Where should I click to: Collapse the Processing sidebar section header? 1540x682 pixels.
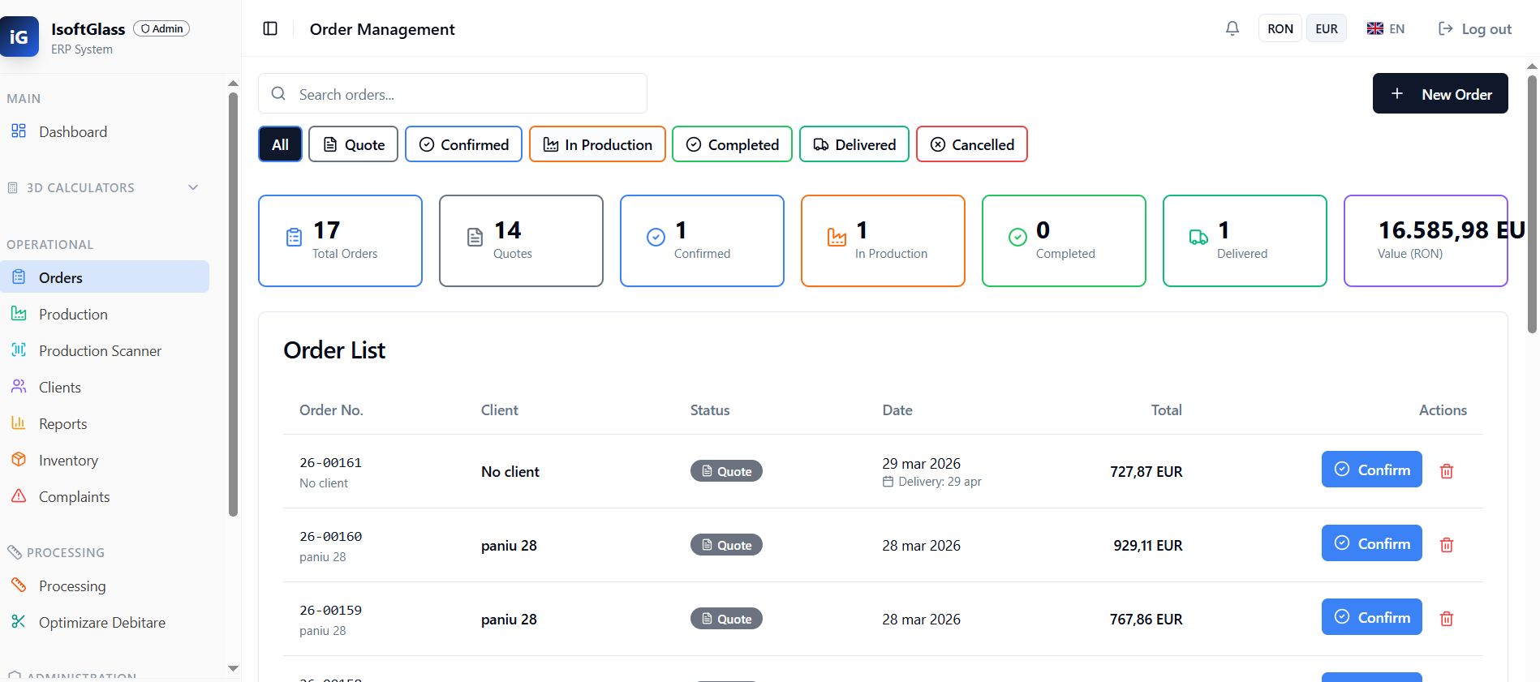click(65, 552)
